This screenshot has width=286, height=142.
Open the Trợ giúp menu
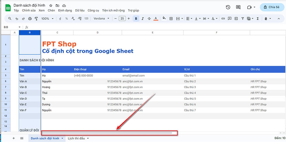click(133, 11)
